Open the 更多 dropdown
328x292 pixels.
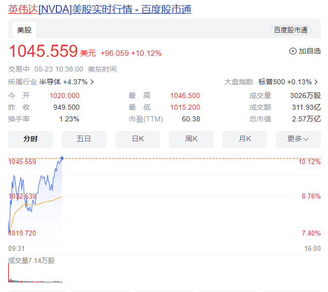(298, 139)
